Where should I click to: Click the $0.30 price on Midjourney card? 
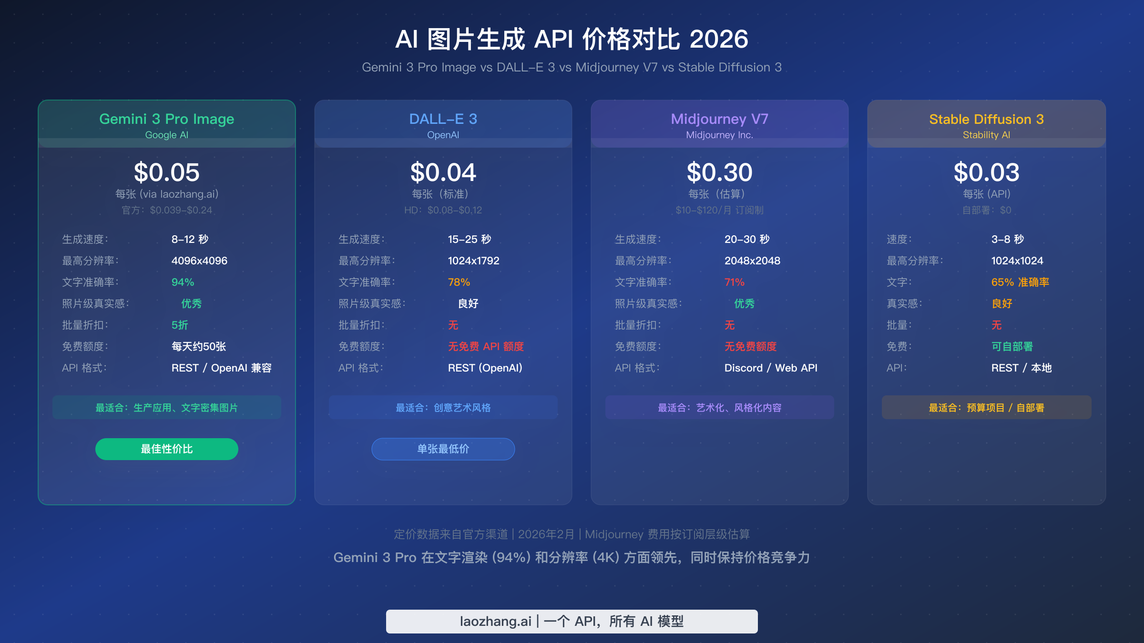[719, 173]
